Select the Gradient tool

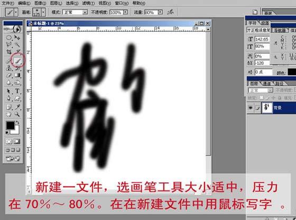tap(17, 75)
